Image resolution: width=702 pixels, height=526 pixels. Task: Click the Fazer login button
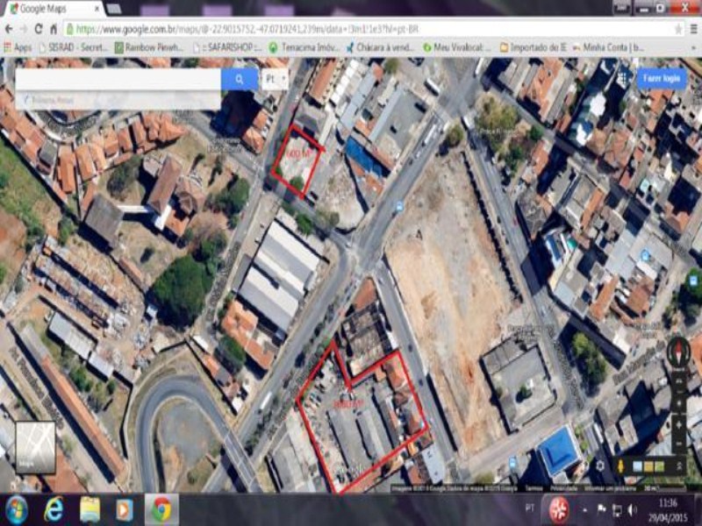tap(660, 79)
